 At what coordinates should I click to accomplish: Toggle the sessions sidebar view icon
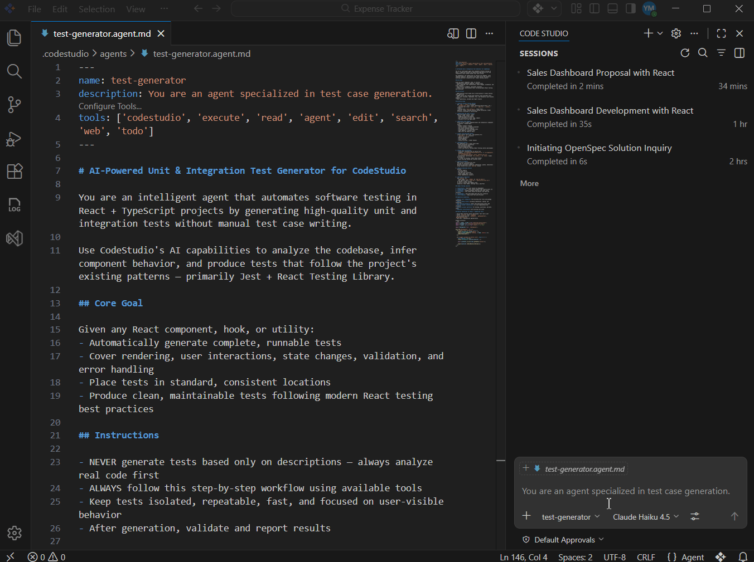tap(739, 53)
